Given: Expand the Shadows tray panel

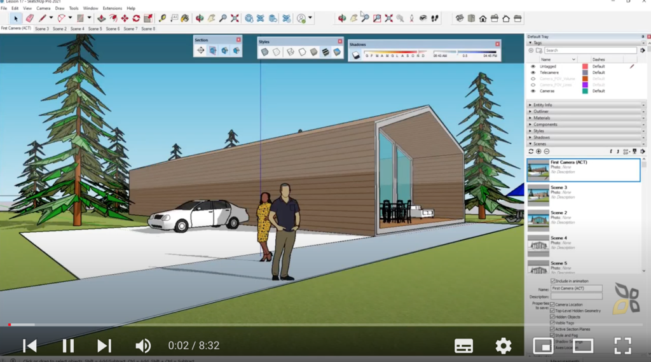Looking at the screenshot, I should (587, 137).
